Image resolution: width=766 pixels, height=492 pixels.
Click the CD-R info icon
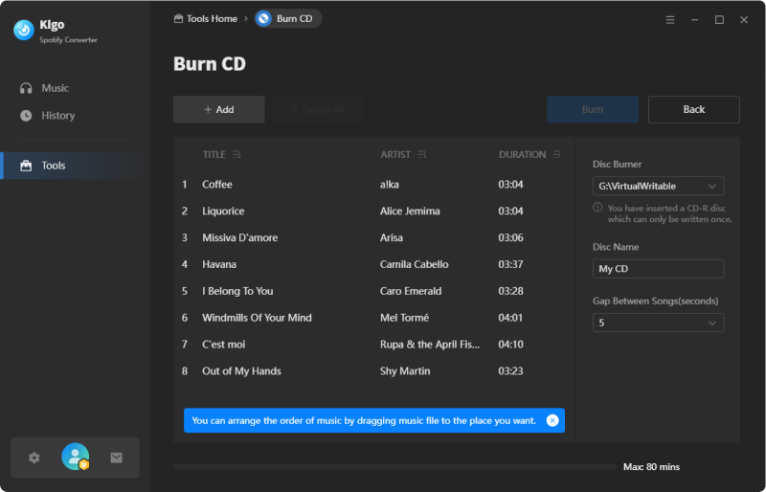[597, 207]
